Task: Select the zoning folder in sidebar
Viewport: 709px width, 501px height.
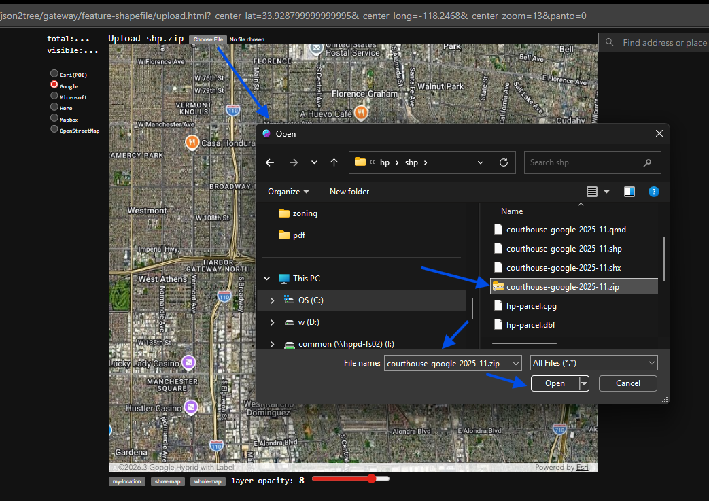Action: click(304, 213)
